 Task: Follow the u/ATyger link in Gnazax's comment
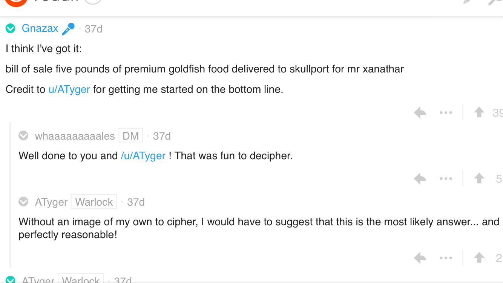69,89
